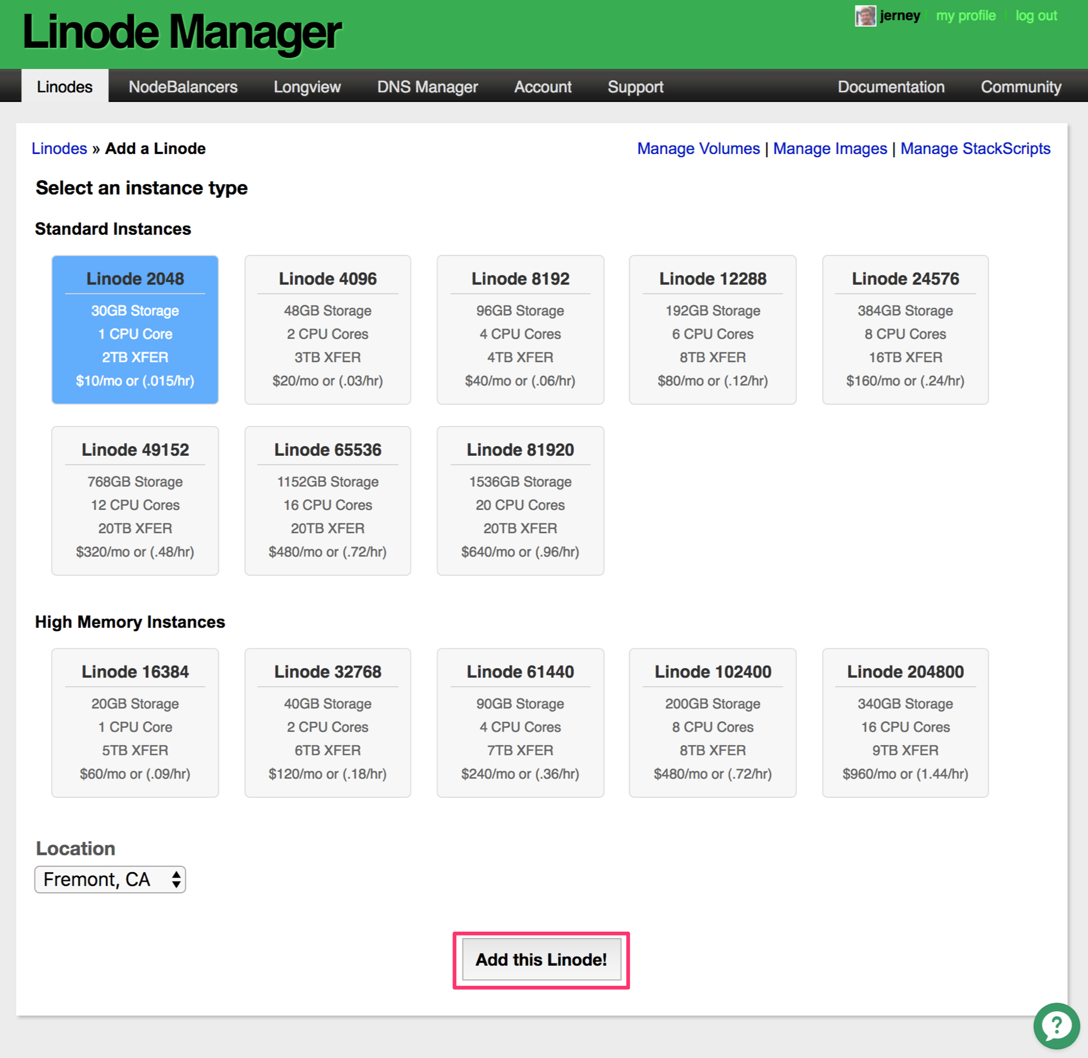Choose high memory Linode 16384
Viewport: 1088px width, 1058px height.
point(135,722)
